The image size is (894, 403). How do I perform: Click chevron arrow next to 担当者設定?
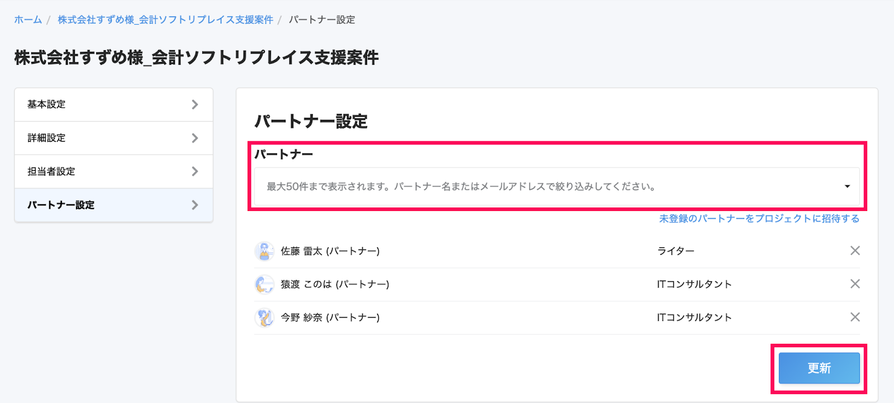(194, 171)
